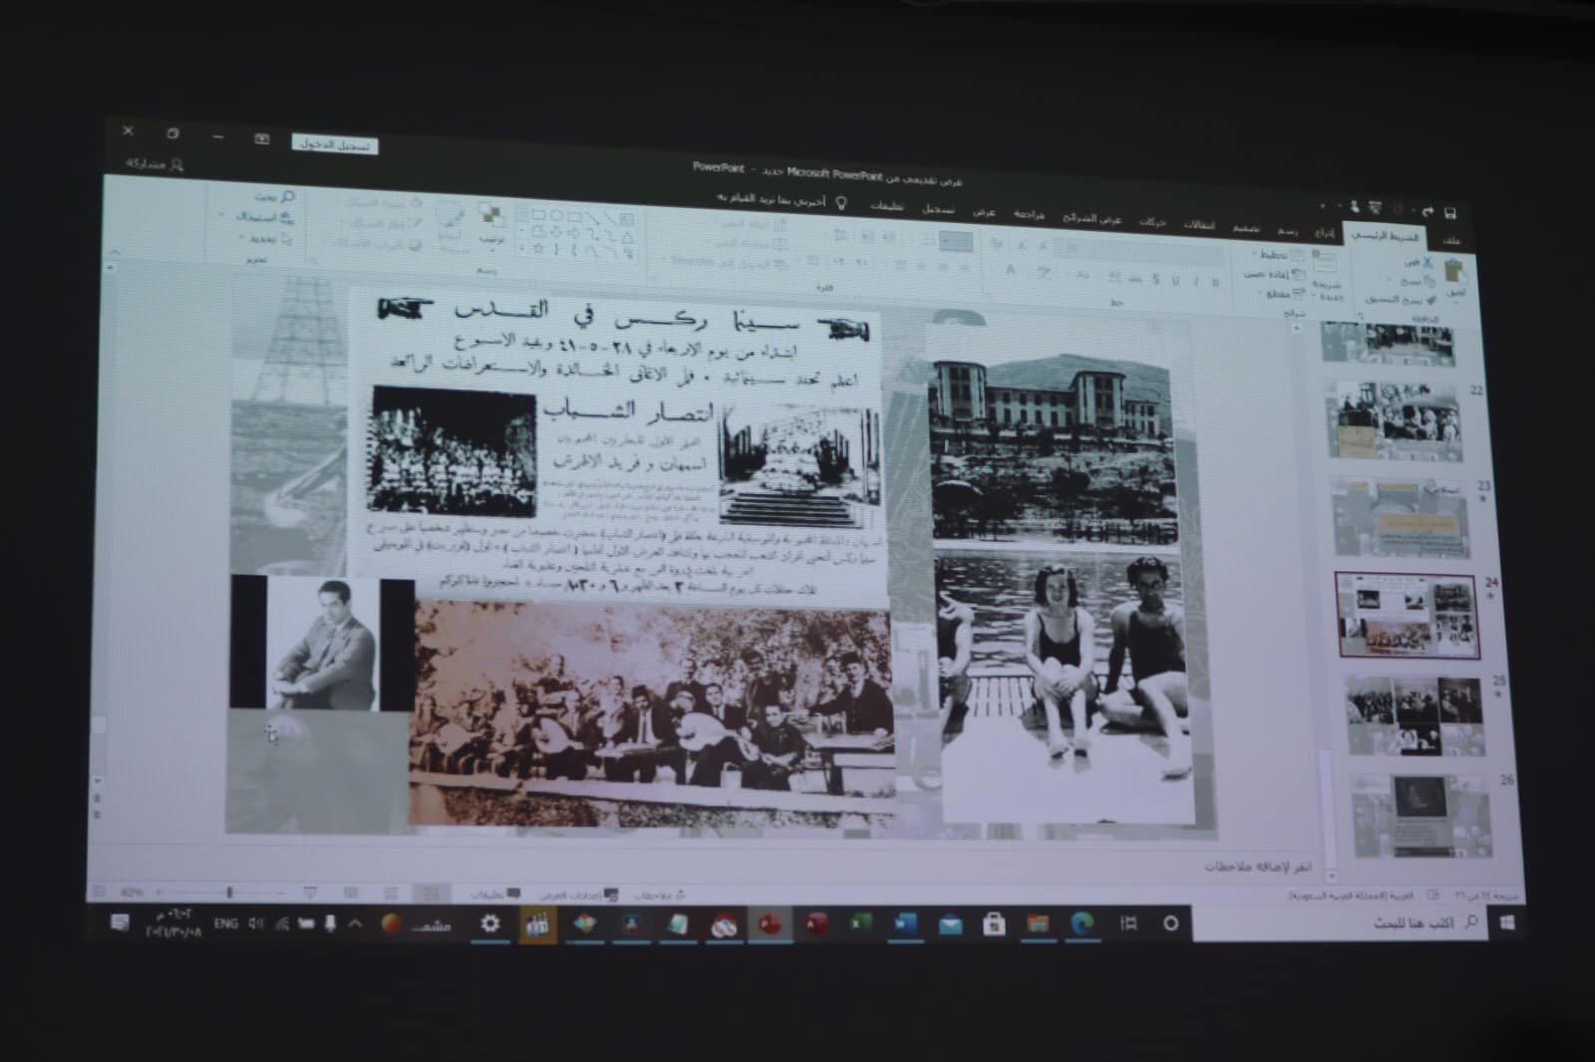Image resolution: width=1595 pixels, height=1062 pixels.
Task: Open the Slide Show (عرض الشرائح) tab
Action: [x=1093, y=220]
